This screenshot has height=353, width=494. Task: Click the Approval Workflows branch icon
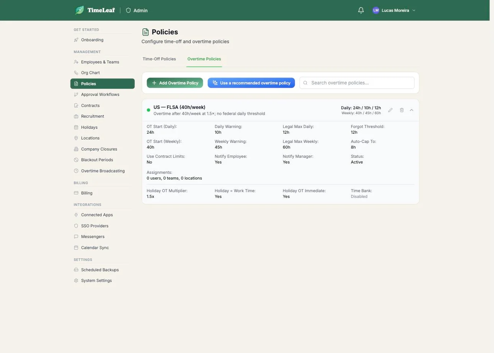[x=76, y=94]
